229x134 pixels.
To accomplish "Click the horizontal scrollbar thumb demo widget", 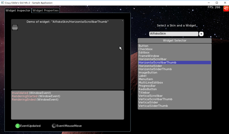I will [x=15, y=27].
